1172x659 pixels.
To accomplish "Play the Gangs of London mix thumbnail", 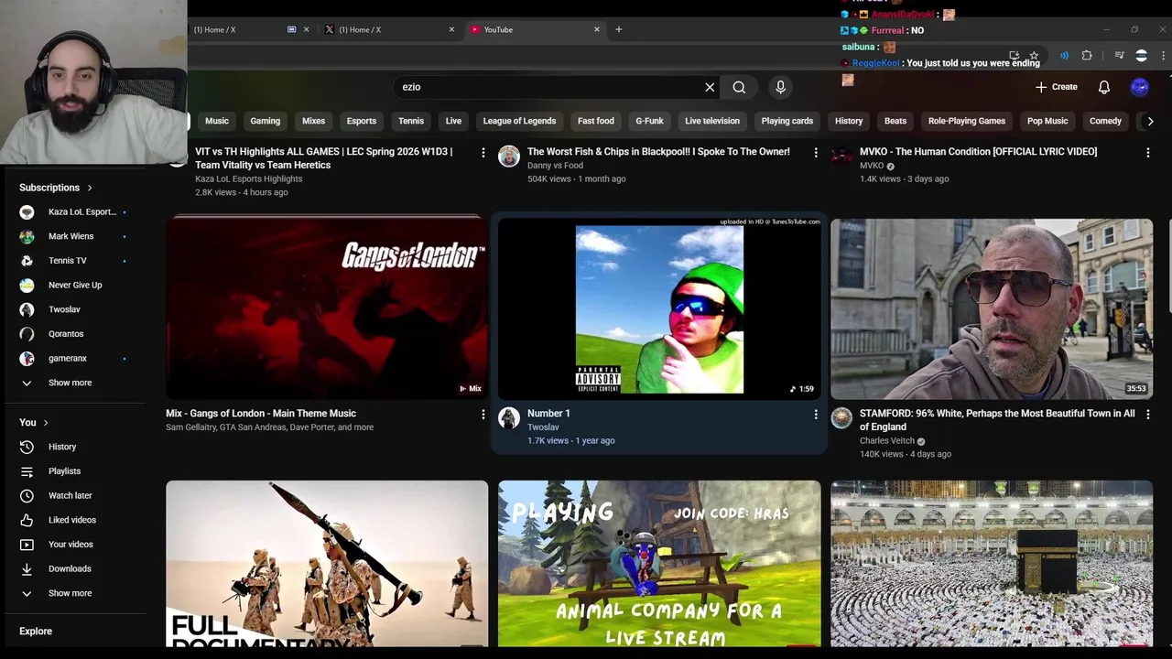I will 327,308.
